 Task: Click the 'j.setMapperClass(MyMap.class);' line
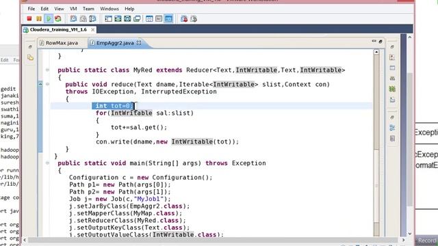125,213
